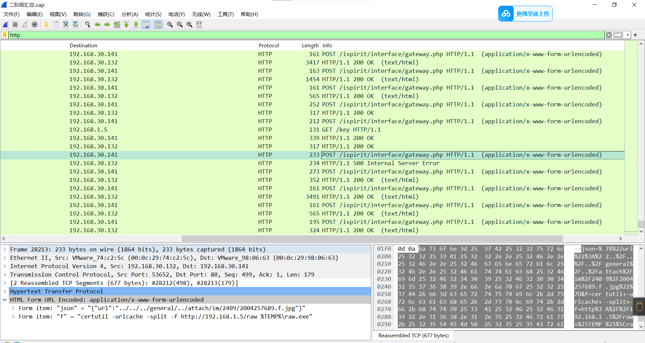Sort packets by Length column
The width and height of the screenshot is (645, 343).
(310, 45)
